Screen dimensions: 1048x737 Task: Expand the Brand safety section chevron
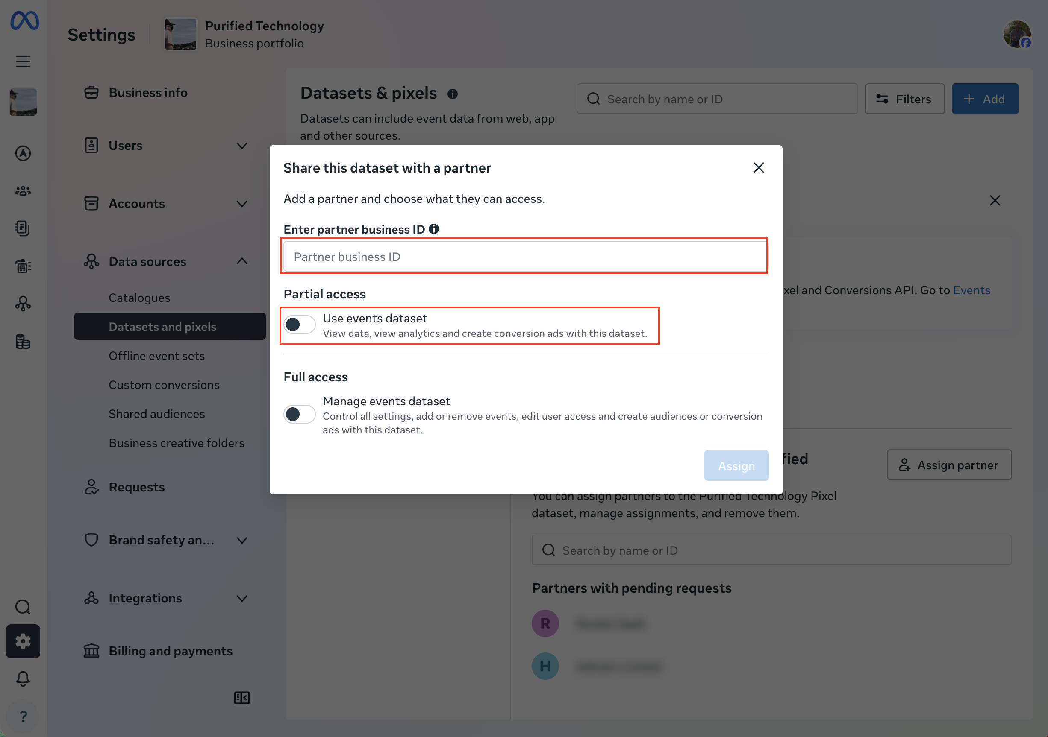[242, 541]
